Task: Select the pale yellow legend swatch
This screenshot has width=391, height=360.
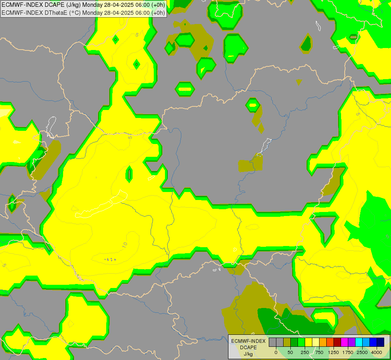Action: pyautogui.click(x=316, y=342)
